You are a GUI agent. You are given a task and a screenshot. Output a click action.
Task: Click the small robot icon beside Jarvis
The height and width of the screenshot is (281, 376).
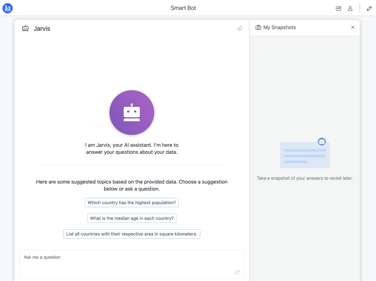(x=25, y=28)
